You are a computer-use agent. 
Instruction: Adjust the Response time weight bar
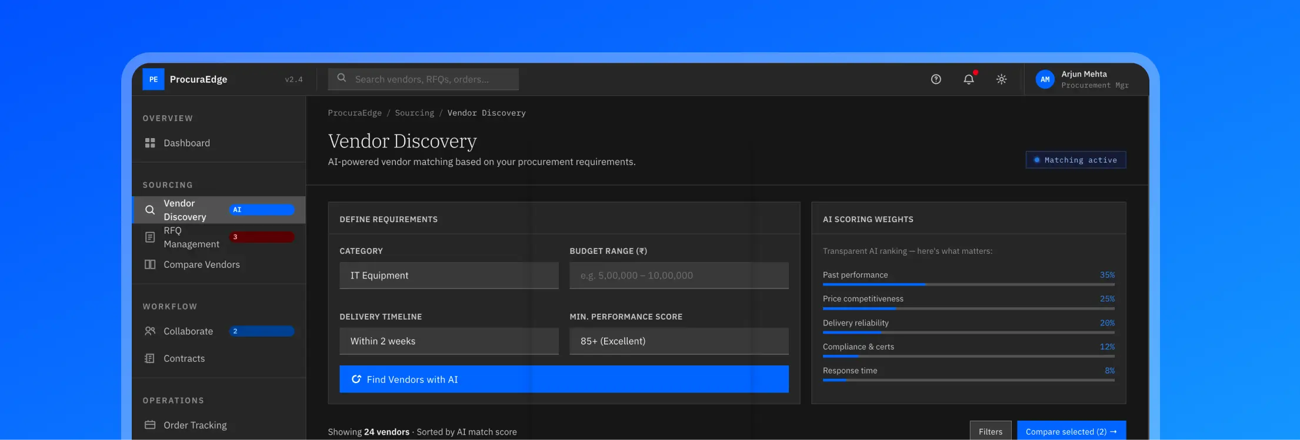coord(968,380)
